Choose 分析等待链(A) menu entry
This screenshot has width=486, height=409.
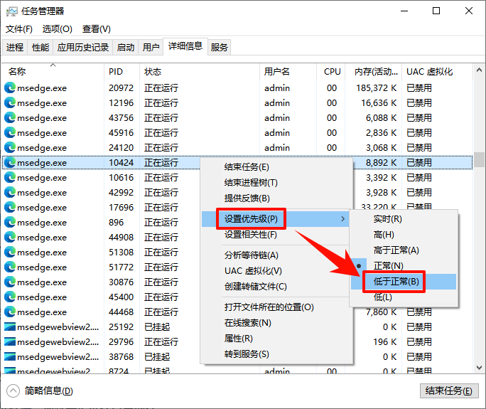click(x=276, y=255)
